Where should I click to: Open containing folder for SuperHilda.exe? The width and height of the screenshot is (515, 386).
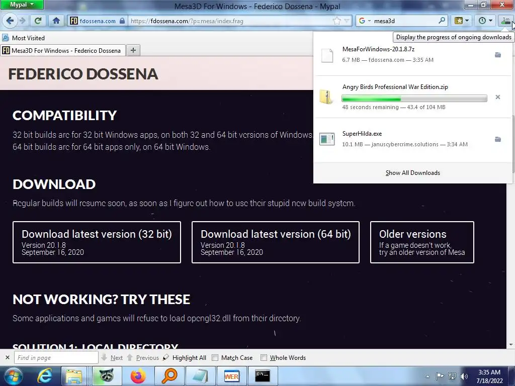pyautogui.click(x=497, y=139)
